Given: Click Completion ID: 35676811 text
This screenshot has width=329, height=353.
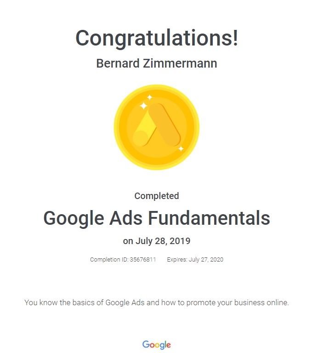Looking at the screenshot, I should [123, 260].
